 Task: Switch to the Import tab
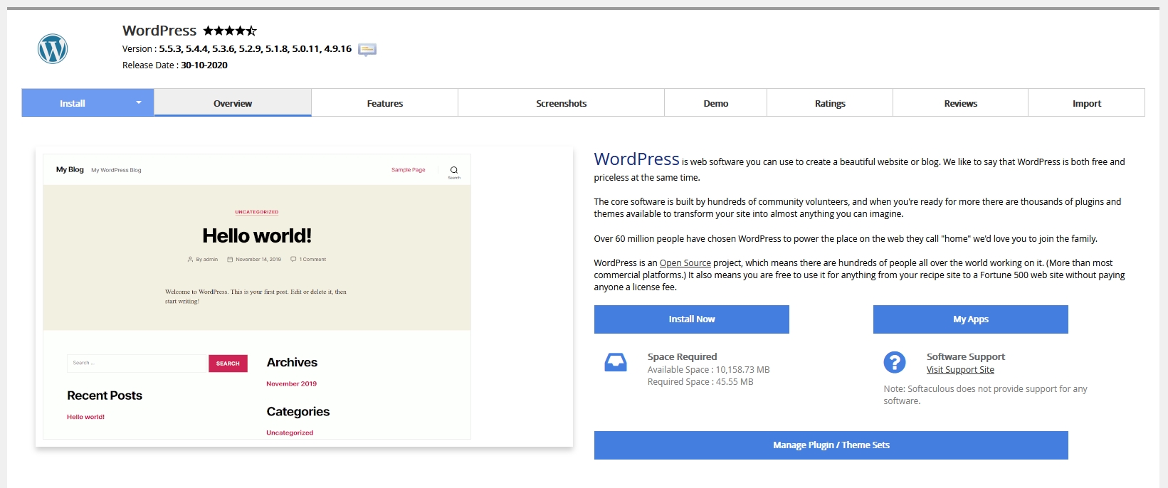(x=1086, y=103)
